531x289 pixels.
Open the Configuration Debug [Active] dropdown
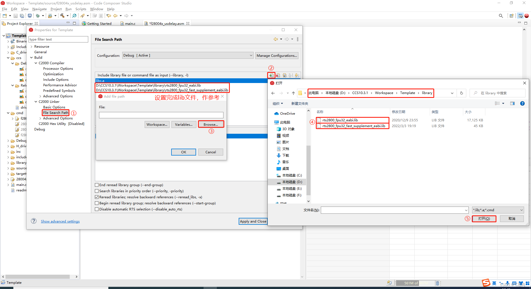pyautogui.click(x=188, y=55)
